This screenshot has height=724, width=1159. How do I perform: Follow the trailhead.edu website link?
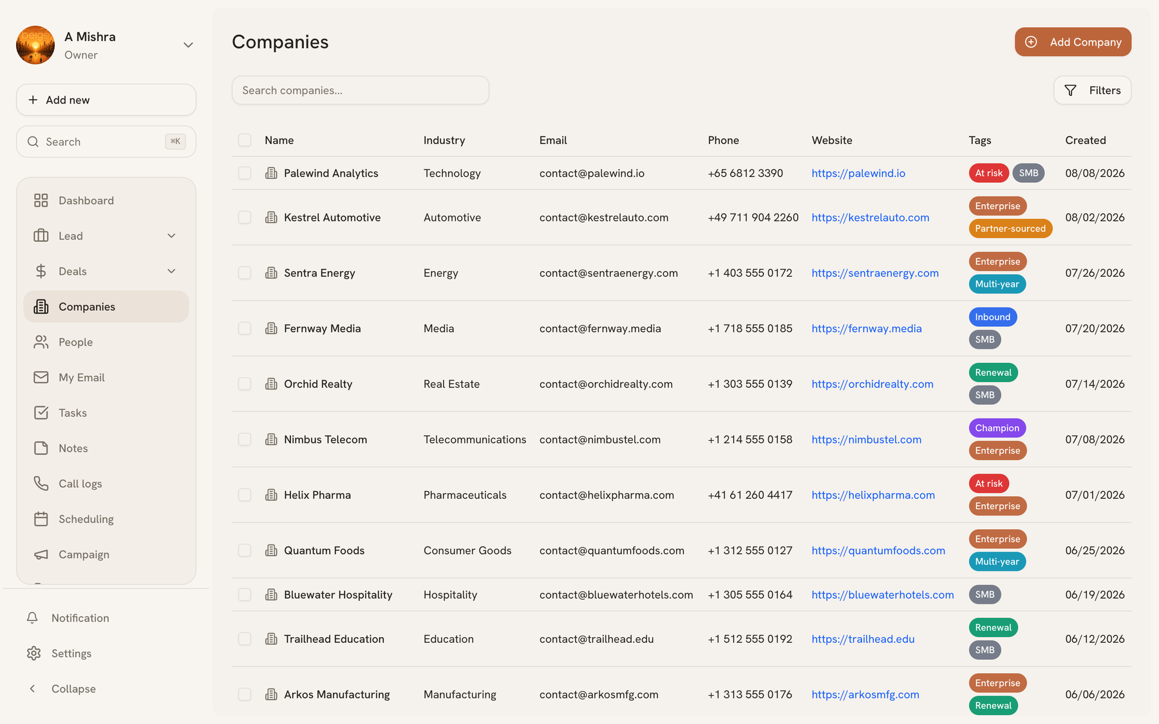pyautogui.click(x=863, y=639)
